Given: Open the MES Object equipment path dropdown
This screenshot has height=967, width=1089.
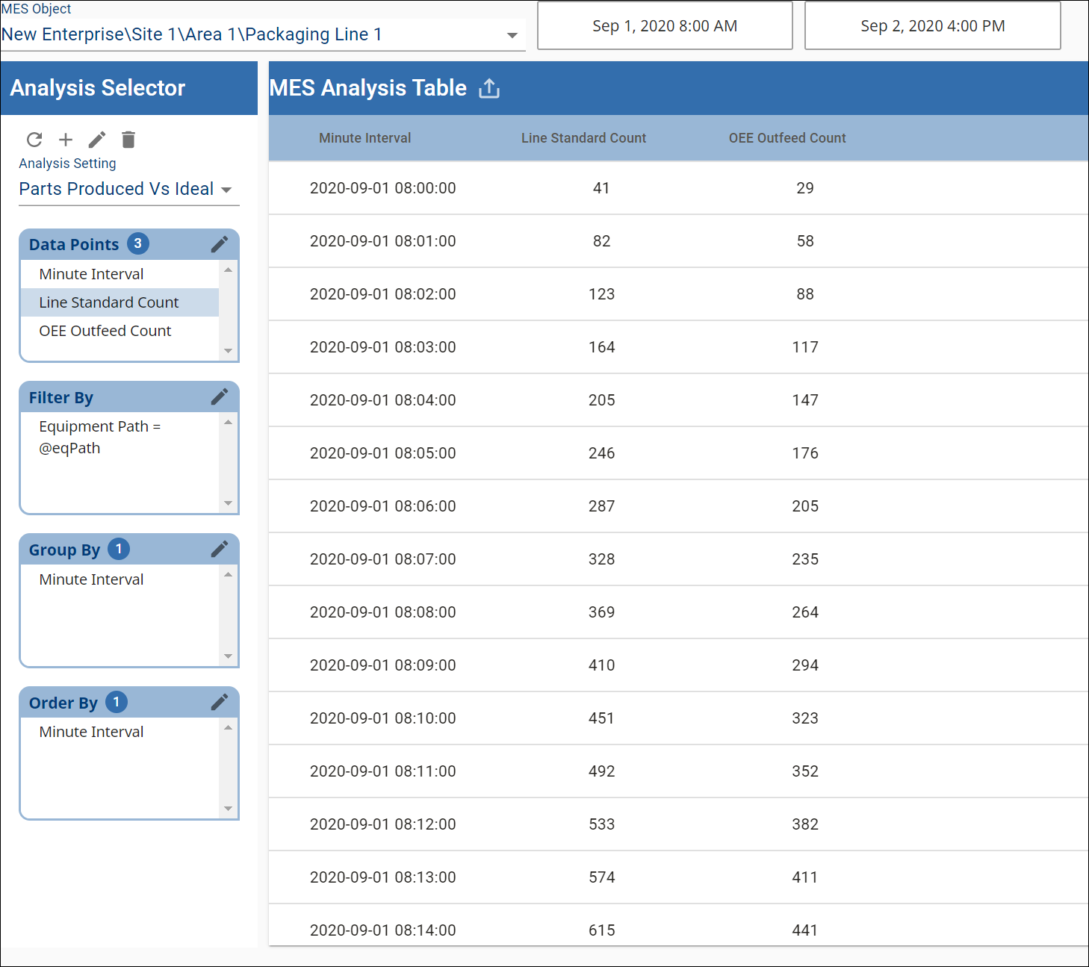Looking at the screenshot, I should pyautogui.click(x=512, y=35).
